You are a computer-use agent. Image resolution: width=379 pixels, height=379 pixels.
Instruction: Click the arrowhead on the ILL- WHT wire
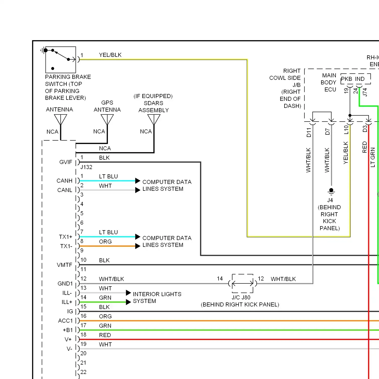(128, 293)
